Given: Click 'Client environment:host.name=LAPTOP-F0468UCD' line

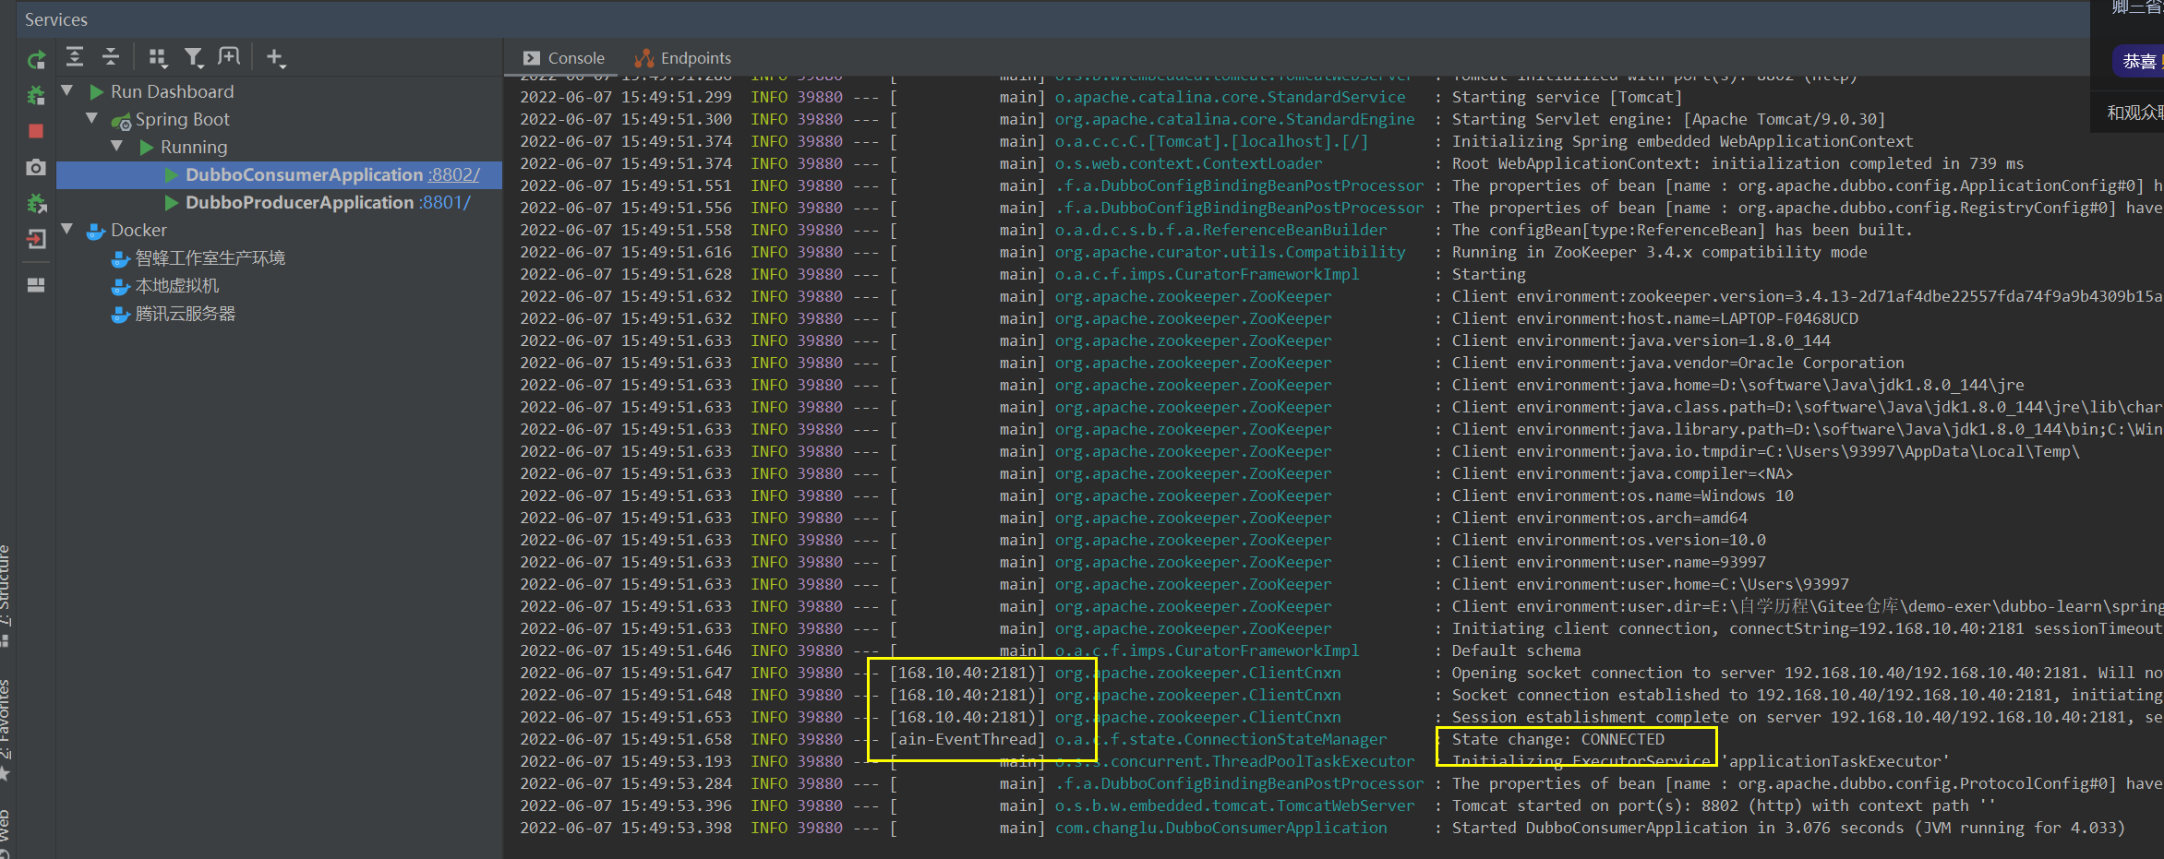Looking at the screenshot, I should click(1654, 318).
